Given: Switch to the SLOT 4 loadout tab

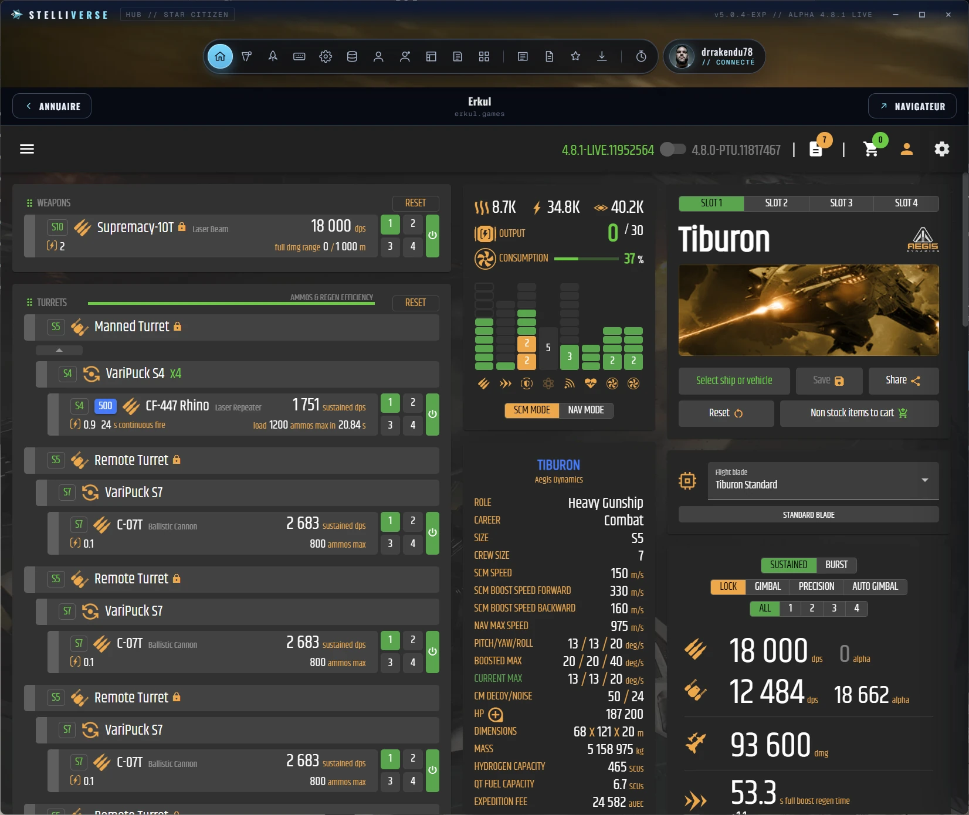Looking at the screenshot, I should [906, 203].
